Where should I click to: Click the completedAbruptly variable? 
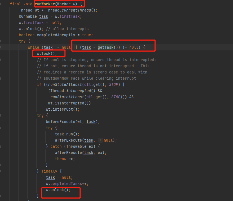(x=56, y=35)
